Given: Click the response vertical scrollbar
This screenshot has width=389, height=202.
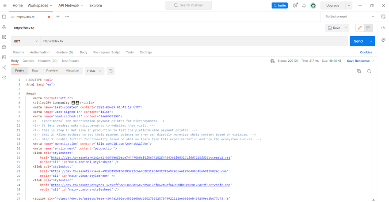Looking at the screenshot, I should tap(374, 138).
